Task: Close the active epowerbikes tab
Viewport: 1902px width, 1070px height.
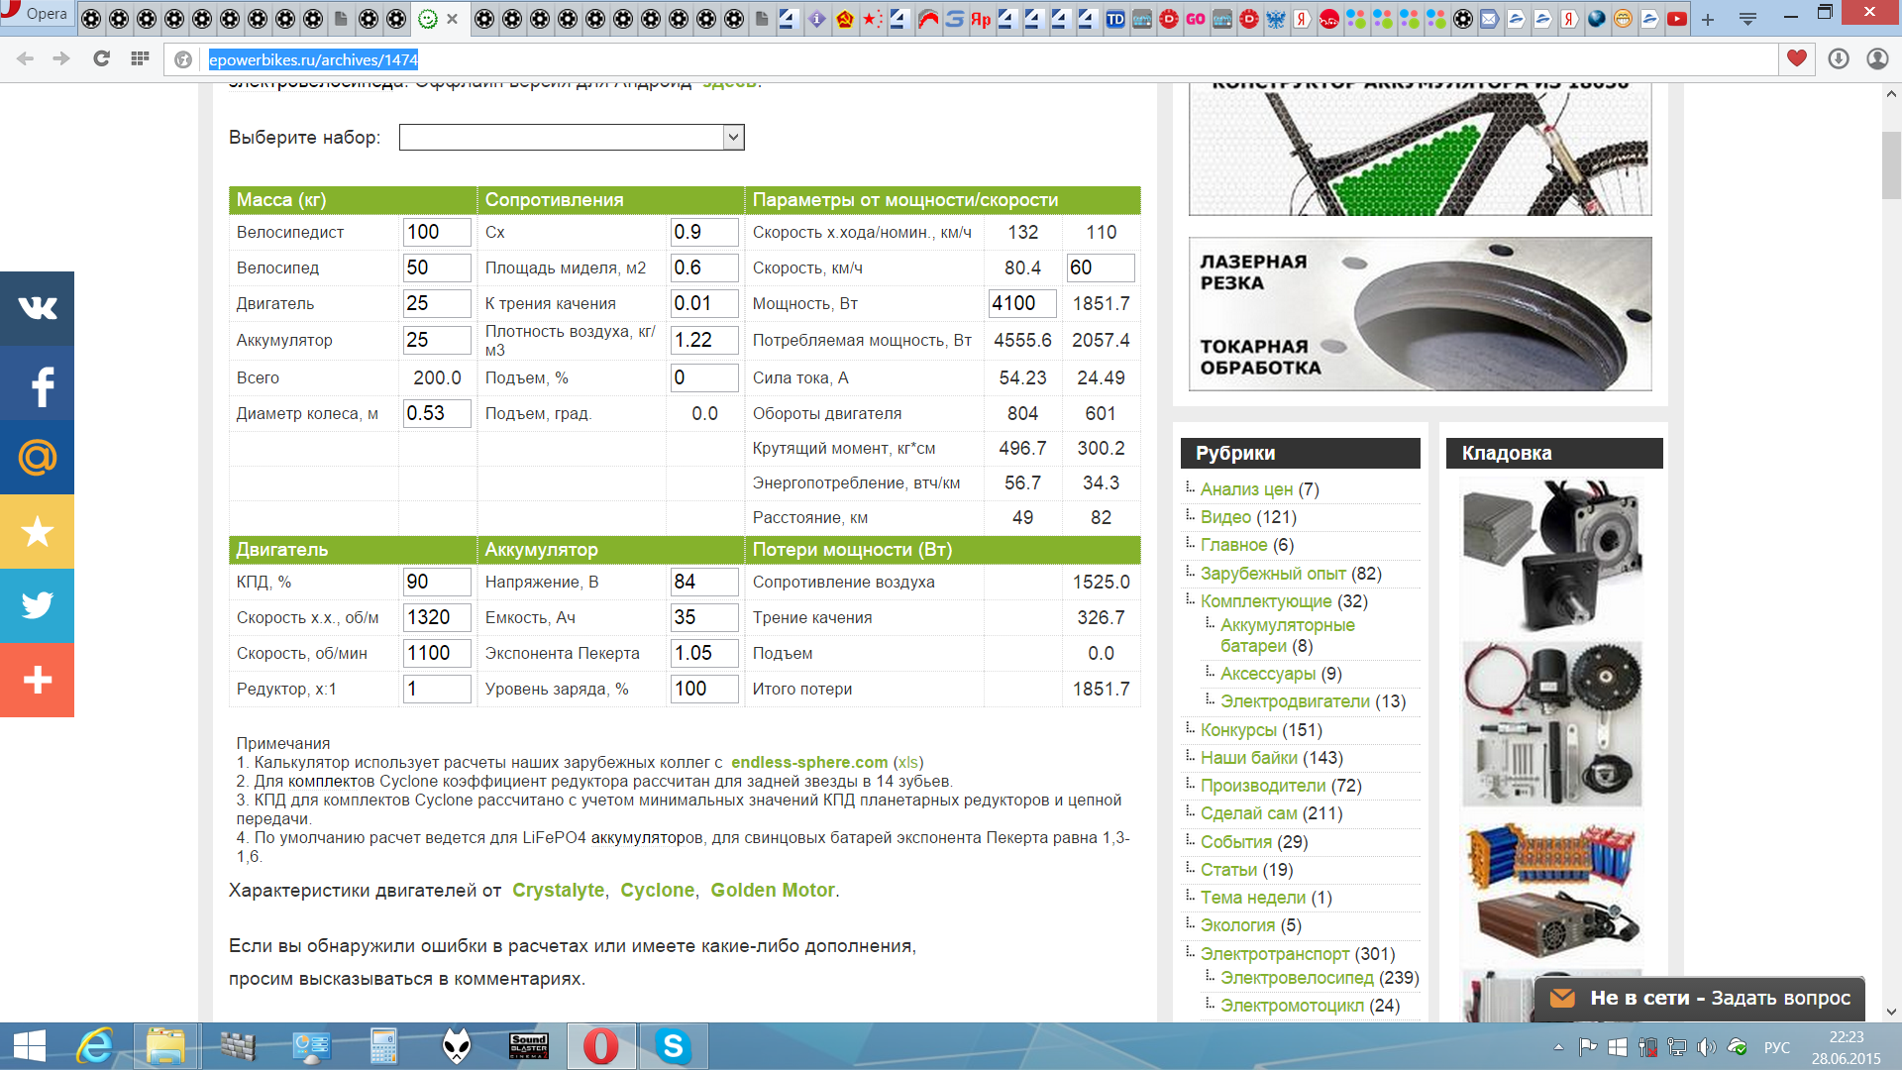Action: tap(452, 19)
